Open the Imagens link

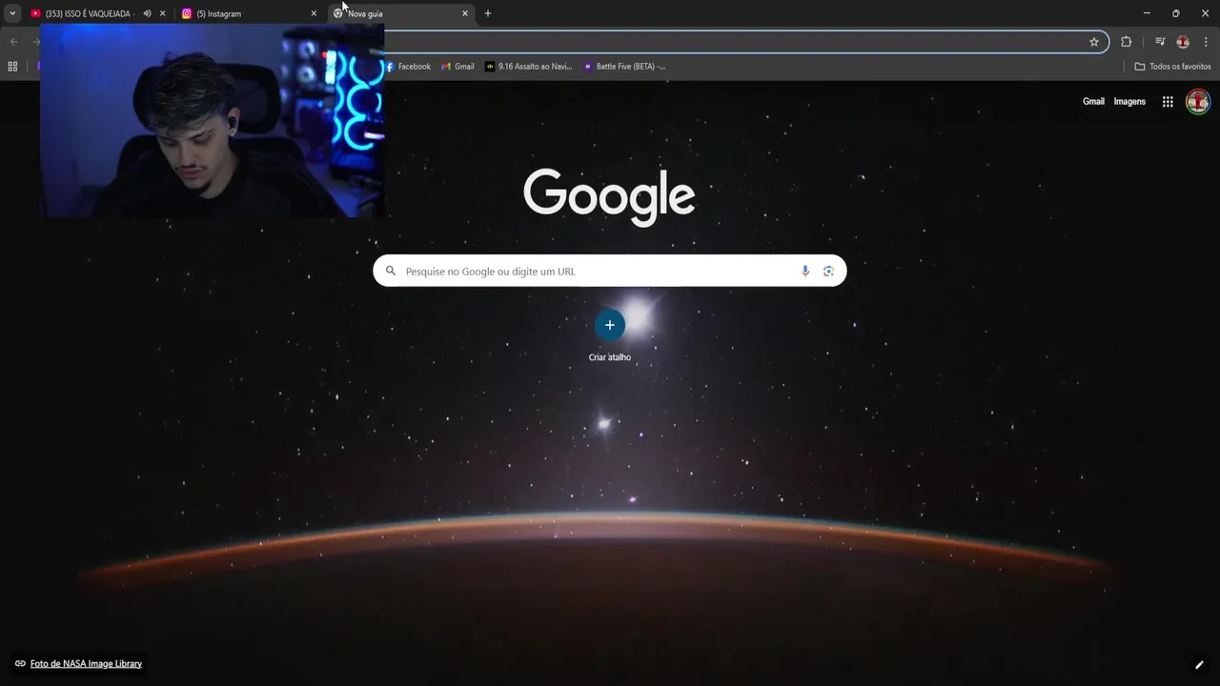point(1129,101)
